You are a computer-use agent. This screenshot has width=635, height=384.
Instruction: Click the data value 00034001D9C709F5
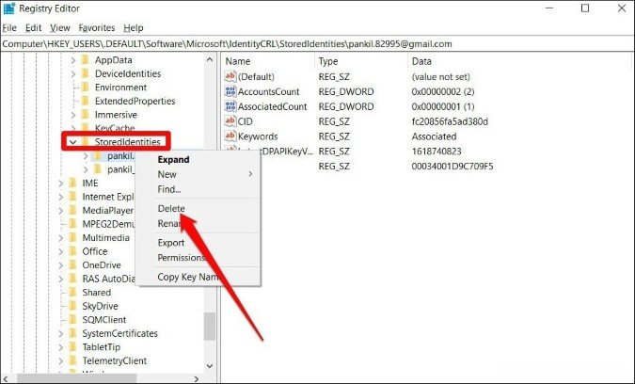click(x=452, y=166)
